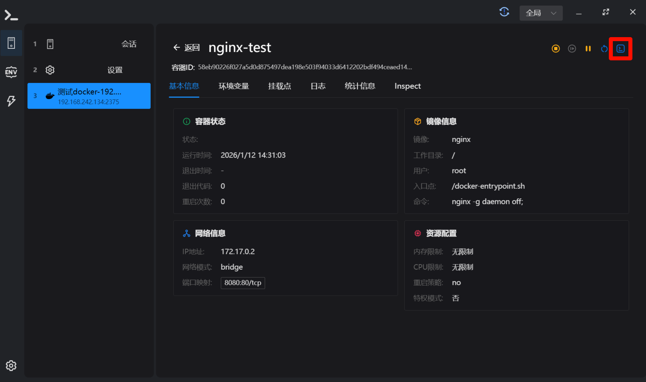The height and width of the screenshot is (382, 646).
Task: Switch to the 环境变量 tab
Action: coord(234,86)
